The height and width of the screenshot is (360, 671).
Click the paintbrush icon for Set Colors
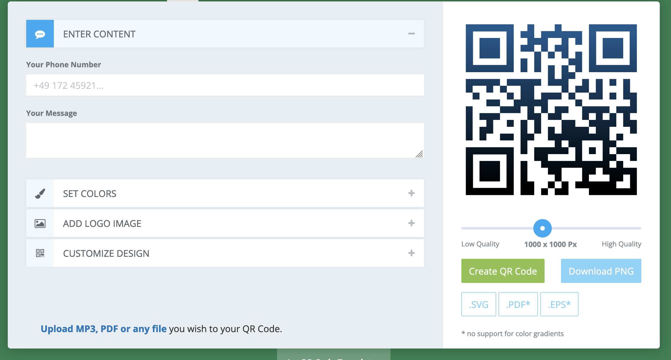coord(40,194)
